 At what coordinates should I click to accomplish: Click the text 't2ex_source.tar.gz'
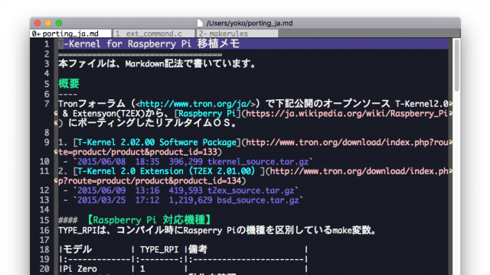pos(250,190)
